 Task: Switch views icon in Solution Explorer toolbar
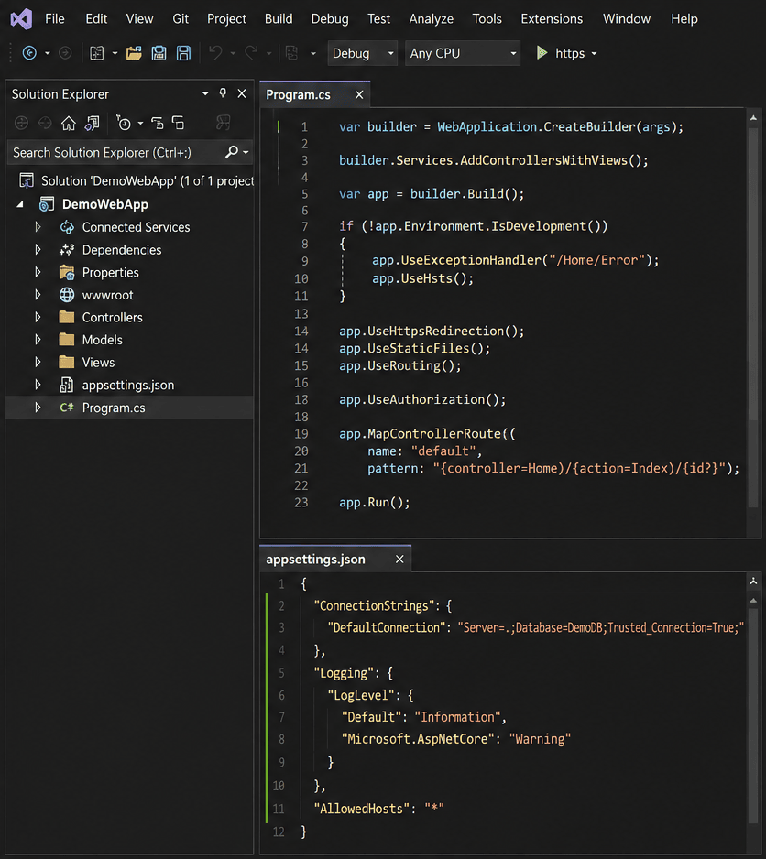coord(93,124)
